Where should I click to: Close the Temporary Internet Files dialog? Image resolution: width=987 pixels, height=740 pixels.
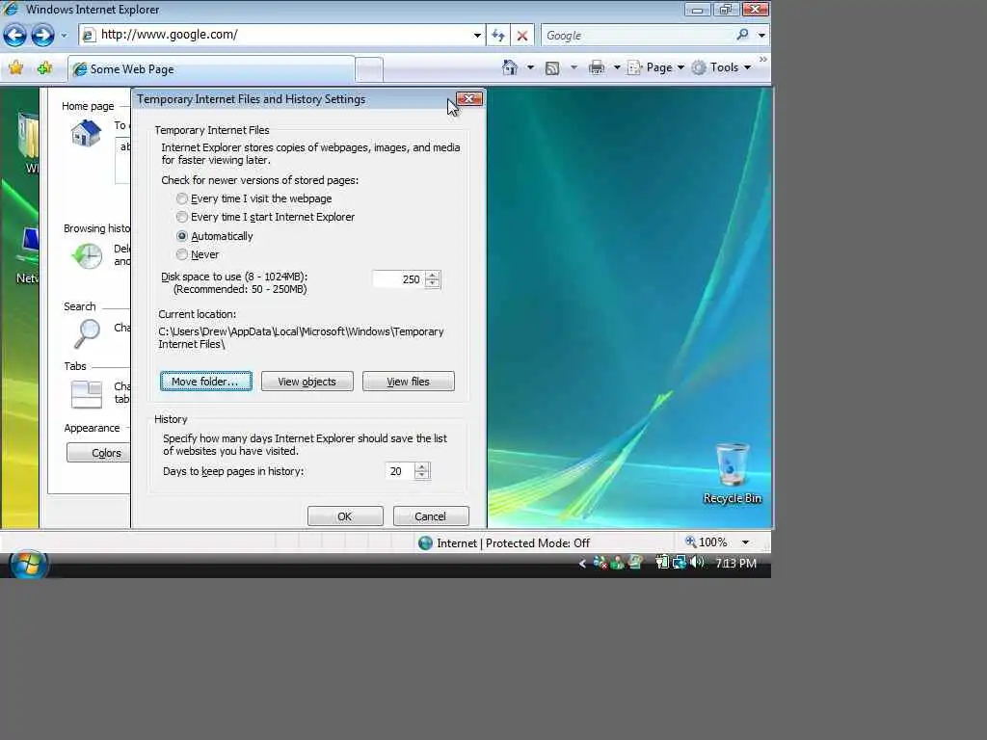[x=469, y=99]
